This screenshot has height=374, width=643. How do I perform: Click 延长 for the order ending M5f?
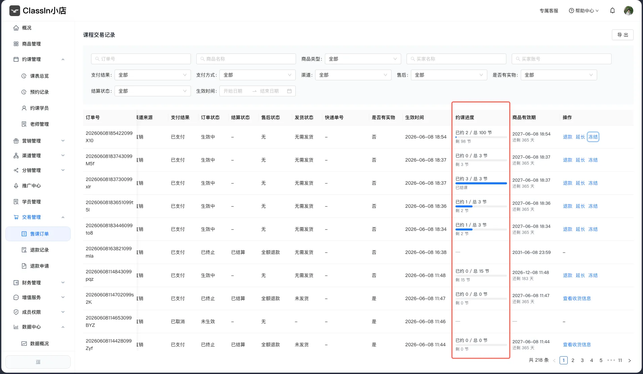[580, 160]
